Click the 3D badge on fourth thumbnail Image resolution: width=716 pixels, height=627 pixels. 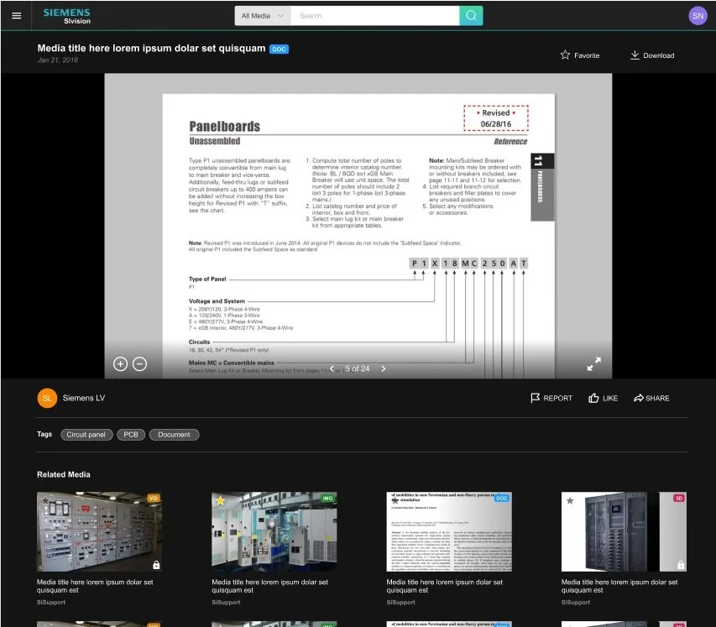click(679, 499)
